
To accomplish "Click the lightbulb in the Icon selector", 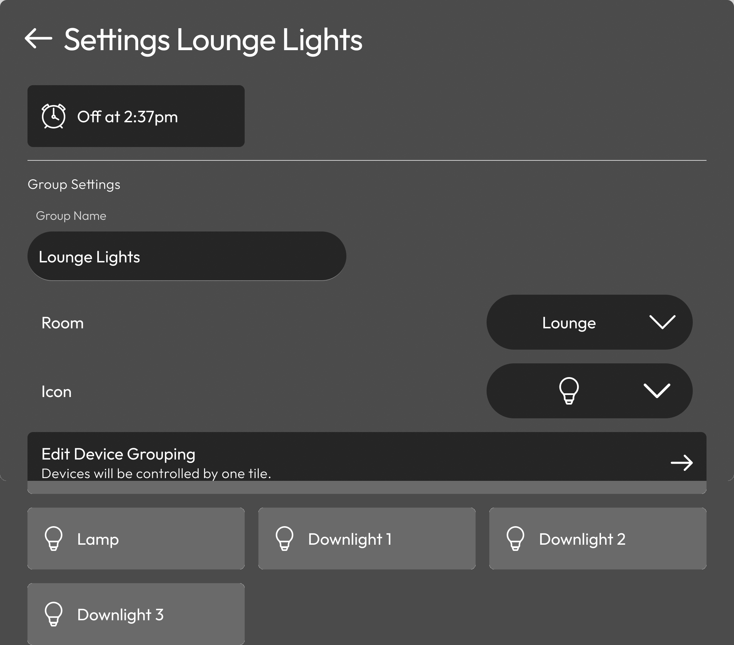I will point(569,391).
